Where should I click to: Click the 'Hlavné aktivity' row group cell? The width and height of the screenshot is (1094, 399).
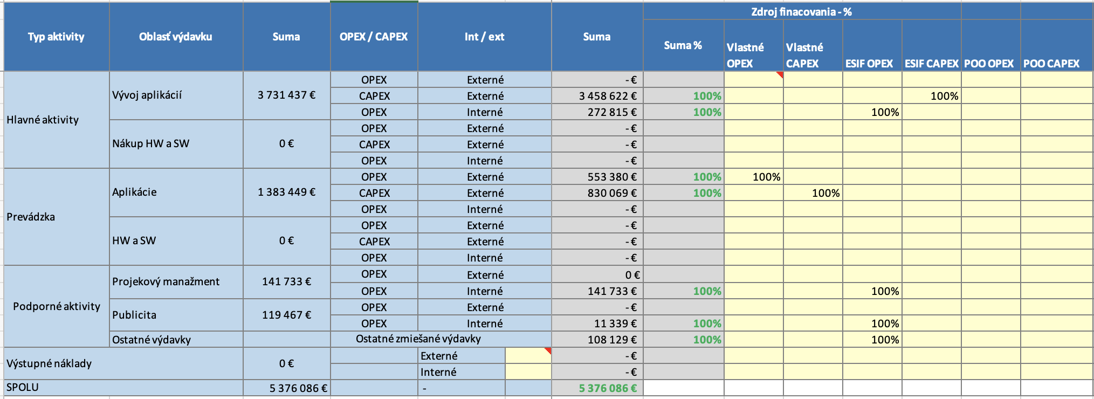pyautogui.click(x=56, y=120)
